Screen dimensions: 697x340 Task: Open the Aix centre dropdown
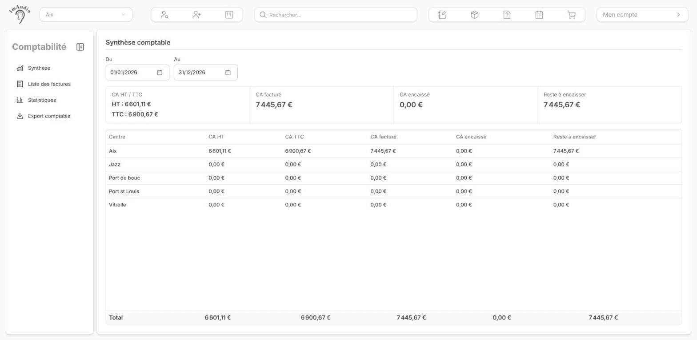(86, 14)
